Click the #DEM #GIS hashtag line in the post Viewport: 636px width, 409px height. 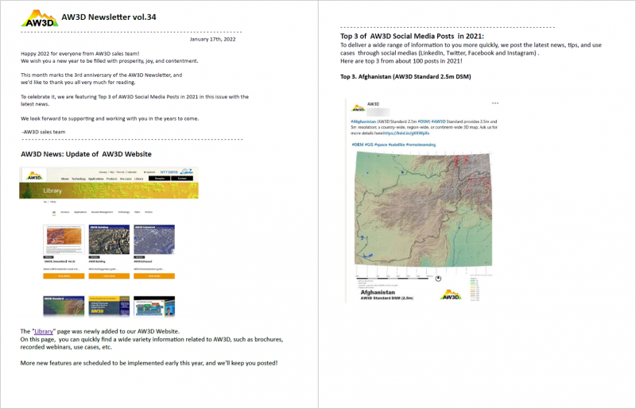click(x=394, y=145)
